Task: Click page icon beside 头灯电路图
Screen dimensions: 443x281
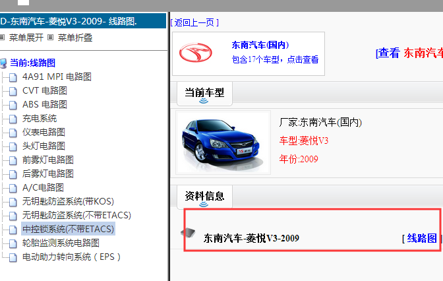Action: point(13,146)
